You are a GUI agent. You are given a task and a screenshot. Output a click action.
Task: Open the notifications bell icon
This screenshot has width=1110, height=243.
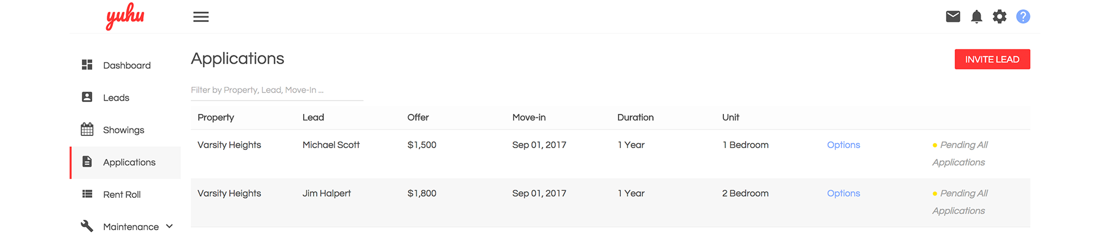[x=977, y=17]
